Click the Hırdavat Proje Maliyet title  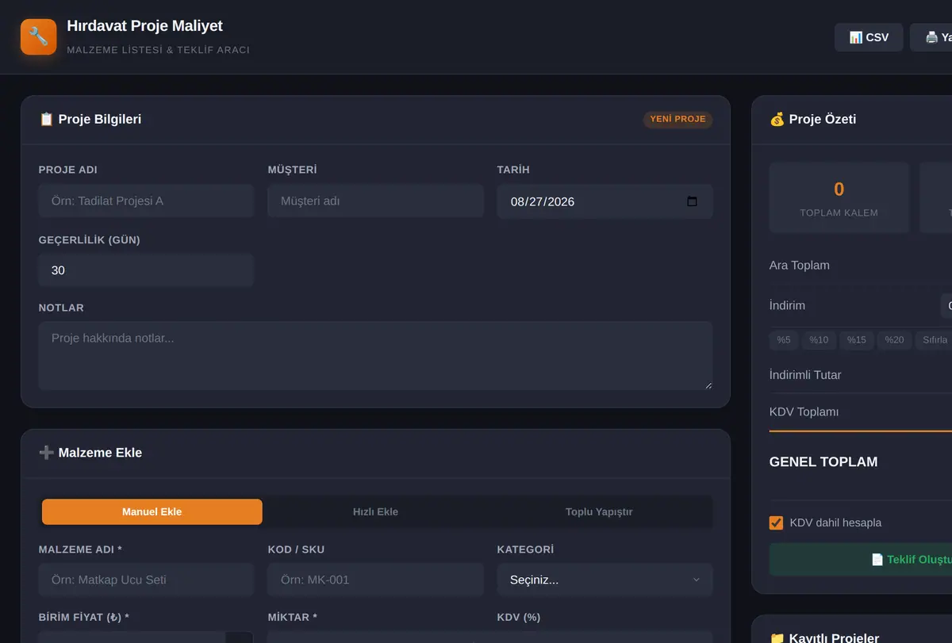pos(144,25)
